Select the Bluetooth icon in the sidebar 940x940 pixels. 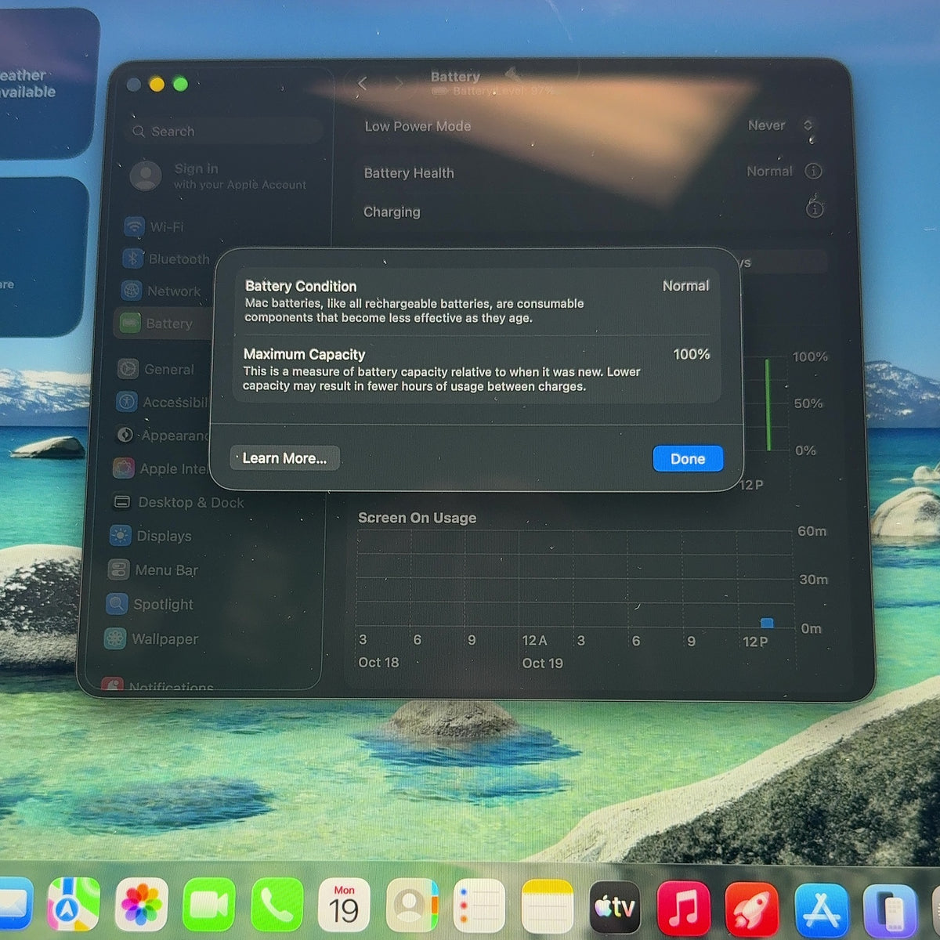[132, 258]
